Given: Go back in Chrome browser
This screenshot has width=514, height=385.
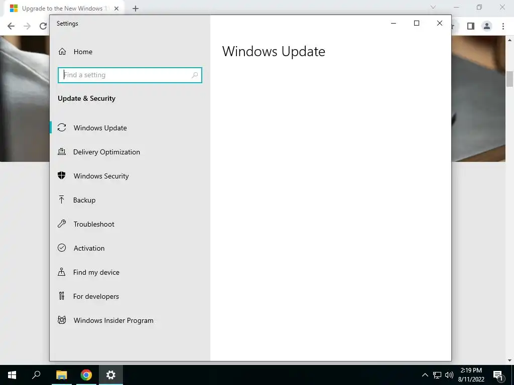Looking at the screenshot, I should point(11,26).
